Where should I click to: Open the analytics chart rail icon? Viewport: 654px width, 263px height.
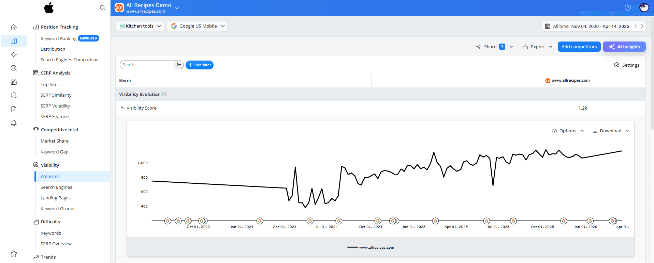(14, 82)
